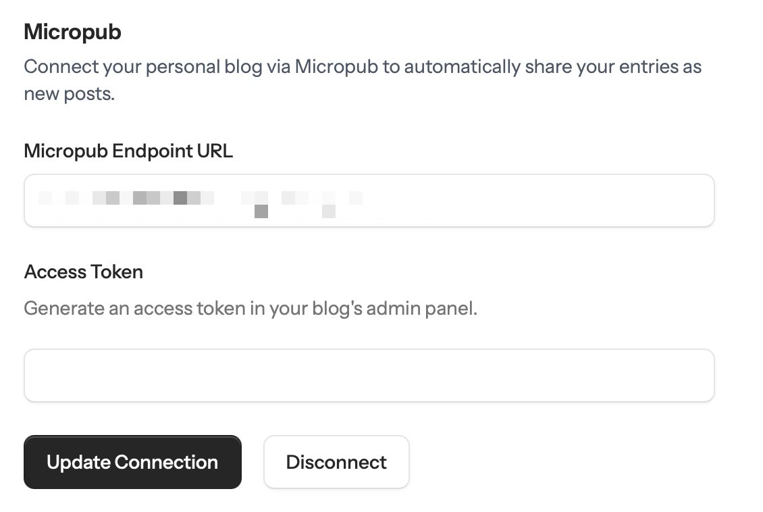Click the Update Connection button
Screen dimensions: 763x512
coord(132,462)
